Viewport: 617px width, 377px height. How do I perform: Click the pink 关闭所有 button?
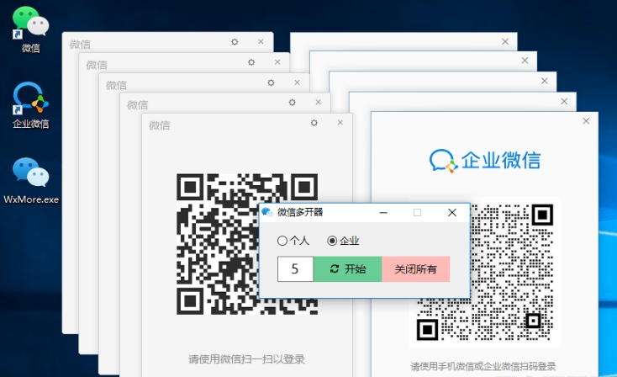[415, 269]
